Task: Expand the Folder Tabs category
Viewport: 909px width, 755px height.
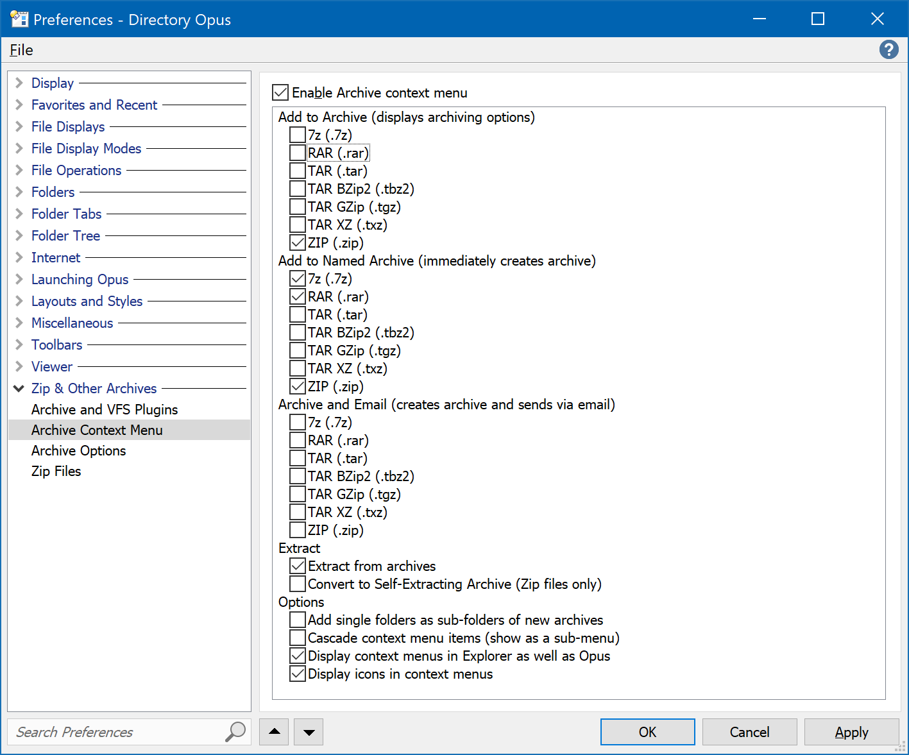Action: 19,214
